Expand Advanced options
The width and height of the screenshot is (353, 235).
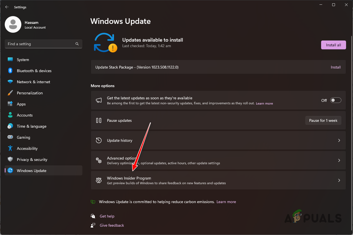[218, 160]
